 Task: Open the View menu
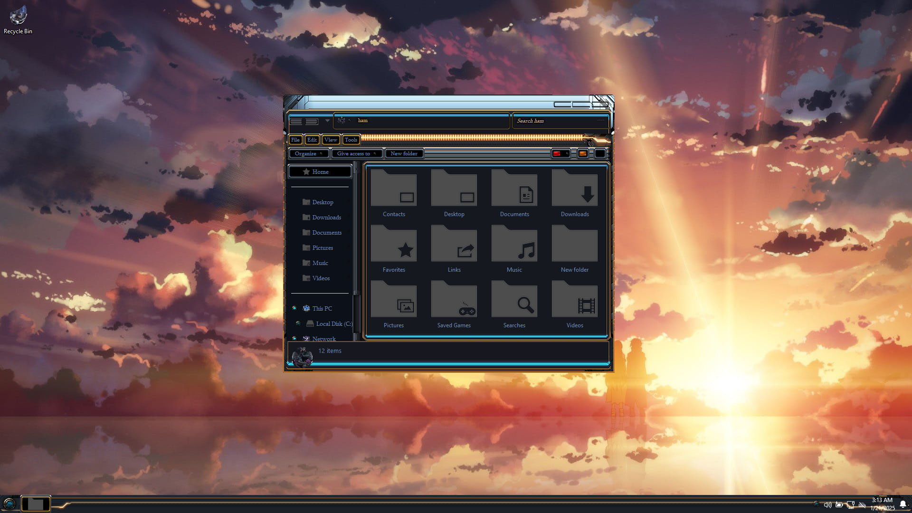(331, 140)
